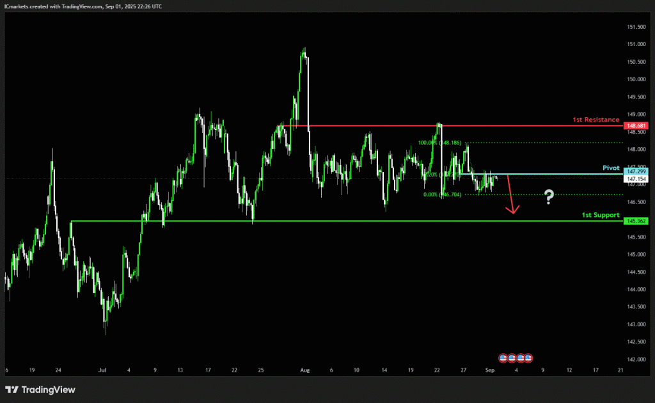Click the Pivot text label
The image size is (655, 403).
tap(611, 168)
